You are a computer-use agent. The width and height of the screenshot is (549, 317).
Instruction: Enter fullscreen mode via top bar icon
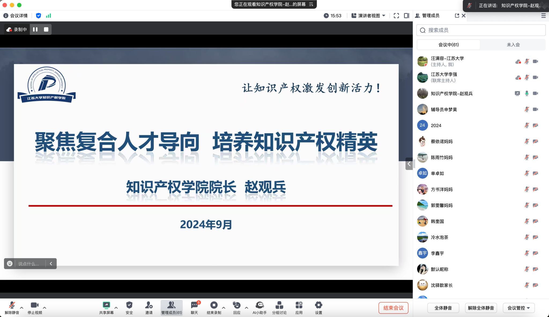396,16
